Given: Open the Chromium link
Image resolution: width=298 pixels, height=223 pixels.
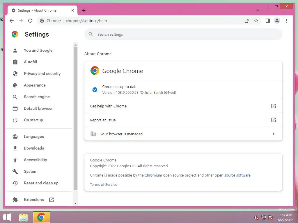Looking at the screenshot, I should pyautogui.click(x=153, y=175).
